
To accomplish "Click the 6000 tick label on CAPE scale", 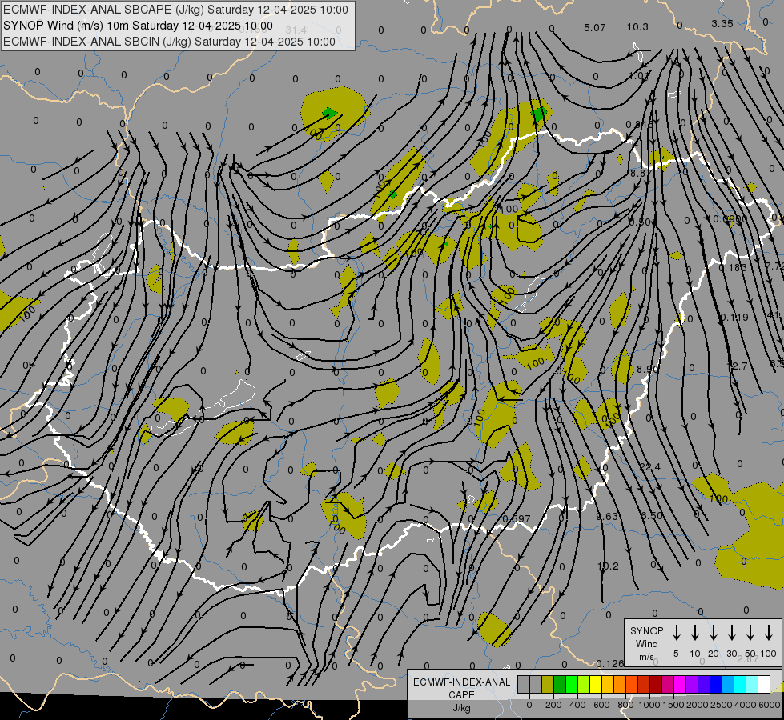I will pos(770,705).
